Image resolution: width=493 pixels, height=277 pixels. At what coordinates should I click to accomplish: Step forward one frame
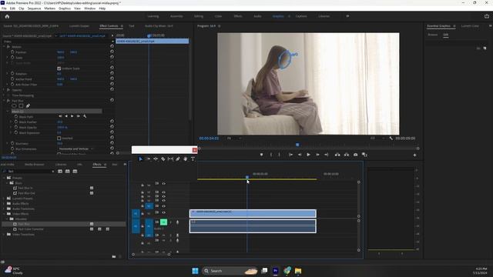click(x=317, y=155)
